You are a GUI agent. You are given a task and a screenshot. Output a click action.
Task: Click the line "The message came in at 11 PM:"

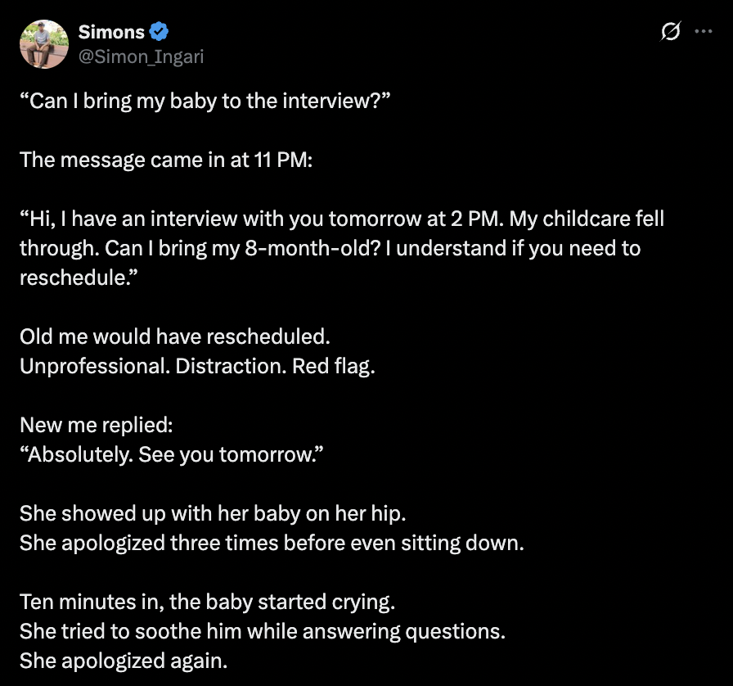pos(166,158)
